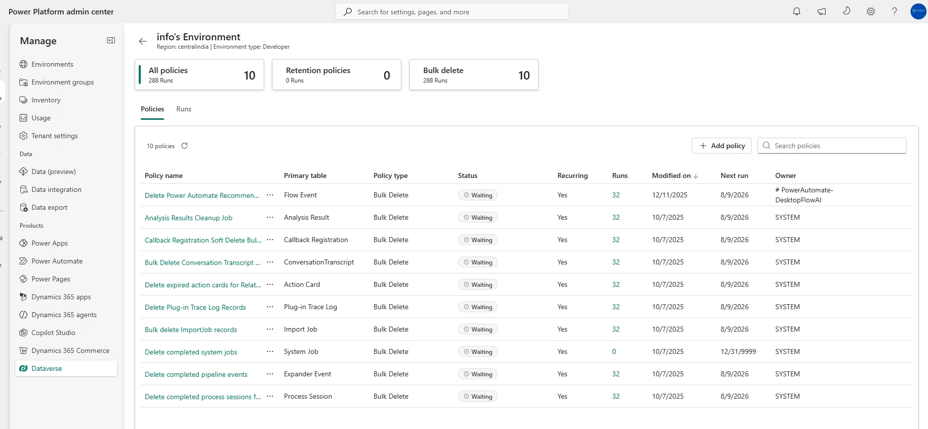The width and height of the screenshot is (928, 429).
Task: Click the next run date 12/31/9999
Action: 738,351
